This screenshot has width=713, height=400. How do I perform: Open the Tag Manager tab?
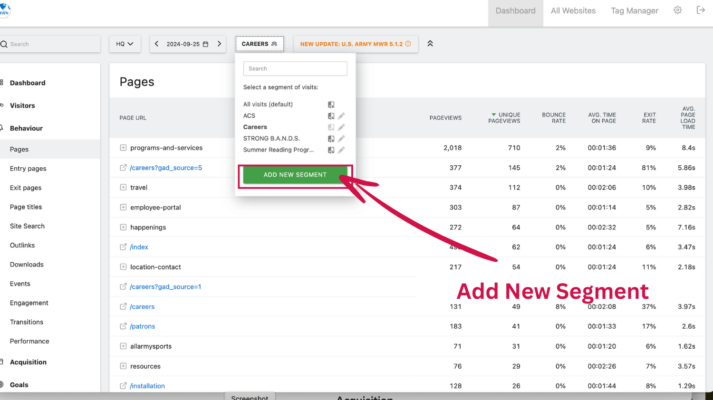click(635, 11)
